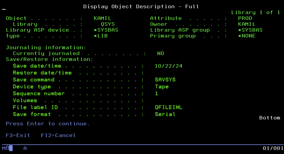This screenshot has height=154, width=284.
Task: Click the PROD attribute value
Action: coord(245,19)
